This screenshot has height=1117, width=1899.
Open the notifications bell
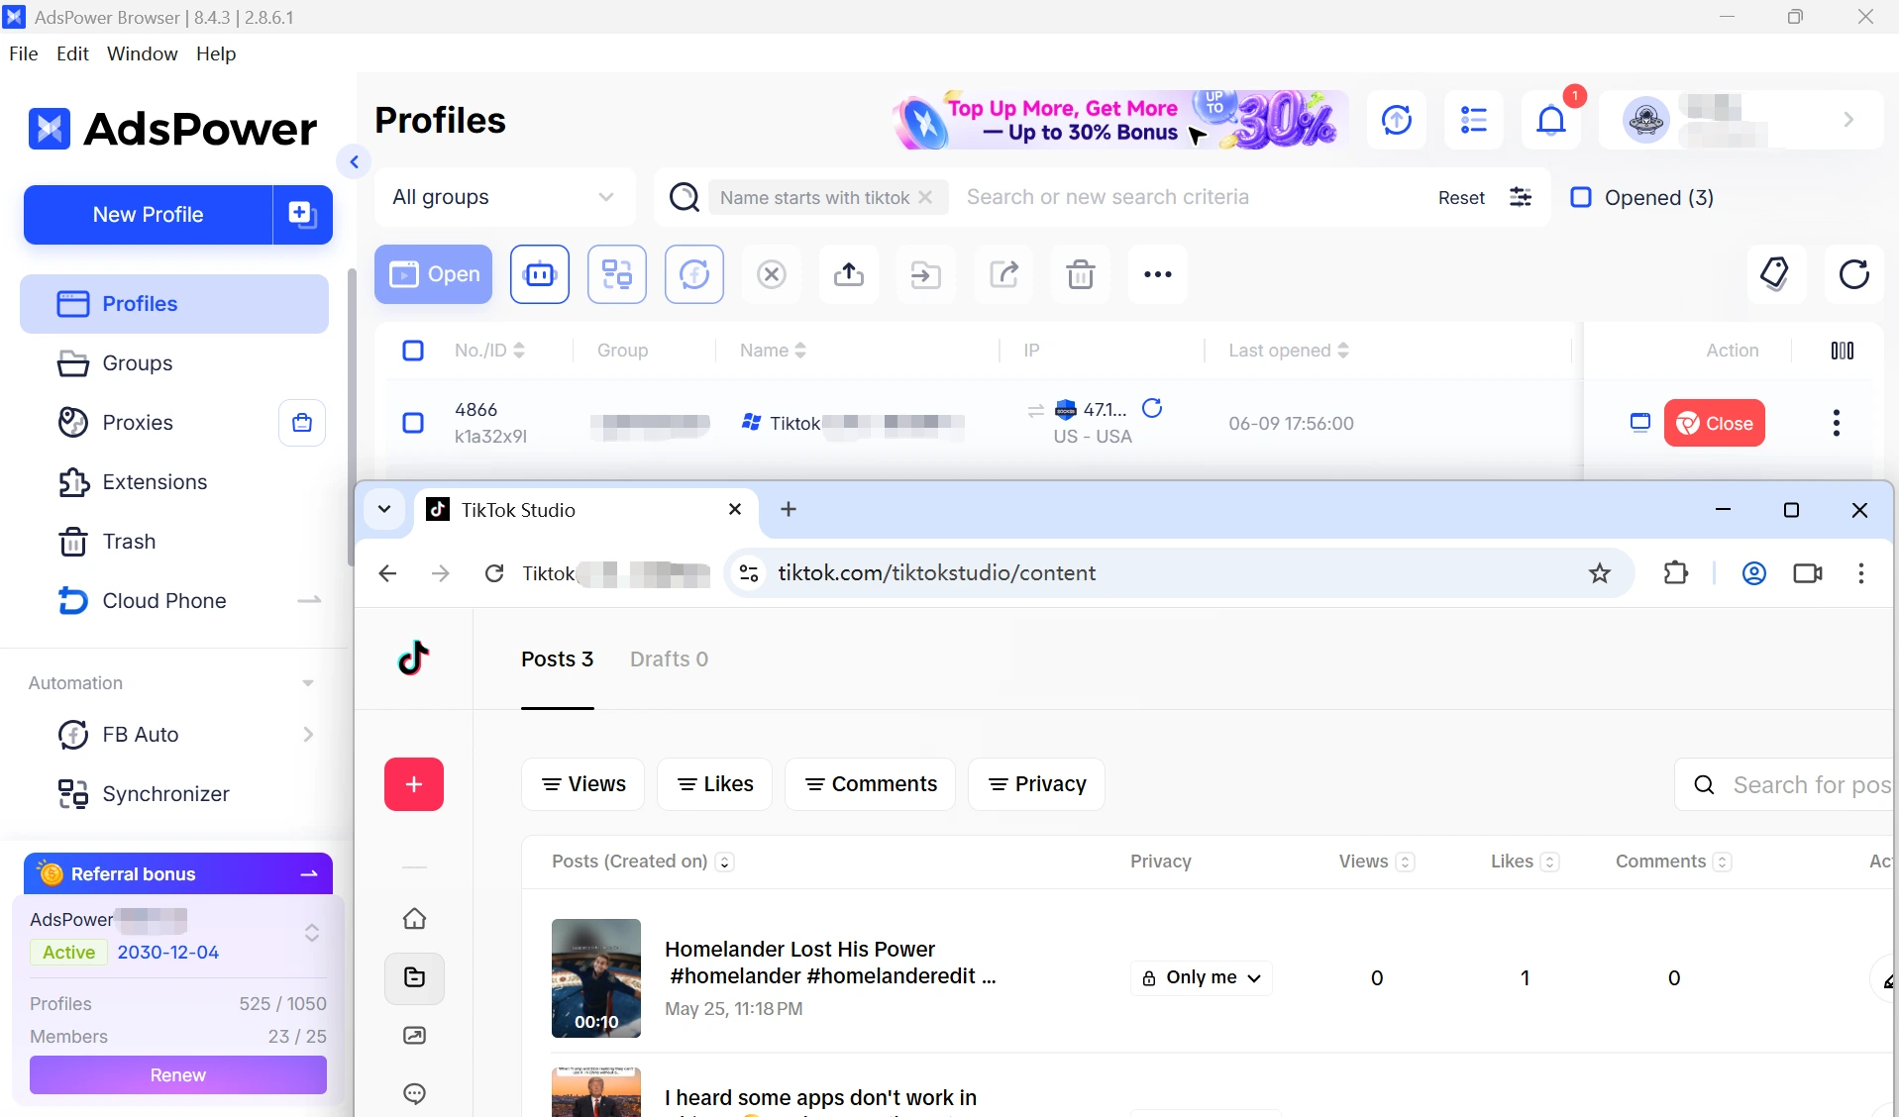1551,120
